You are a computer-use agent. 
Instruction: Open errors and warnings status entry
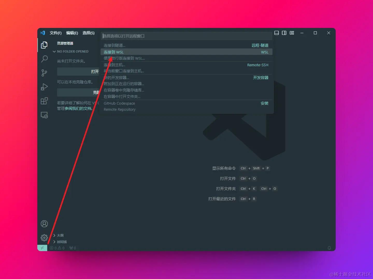[x=57, y=248]
